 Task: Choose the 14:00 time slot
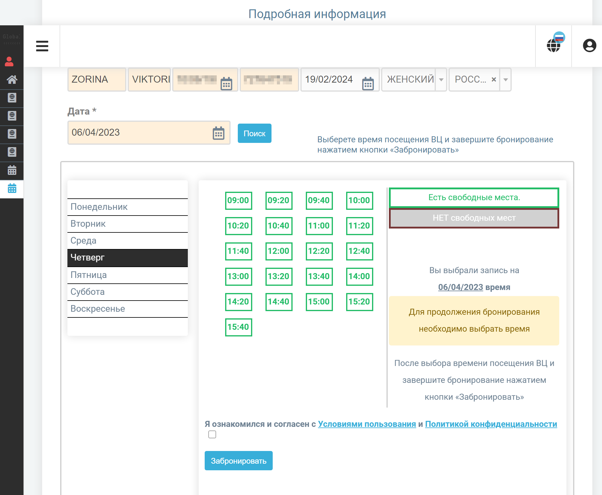[359, 276]
